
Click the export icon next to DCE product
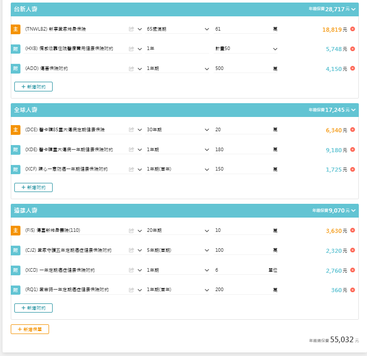click(131, 130)
